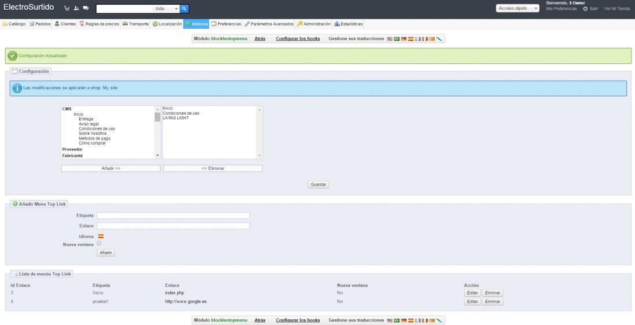
Task: Open the Estadísticas menu
Action: coord(348,24)
